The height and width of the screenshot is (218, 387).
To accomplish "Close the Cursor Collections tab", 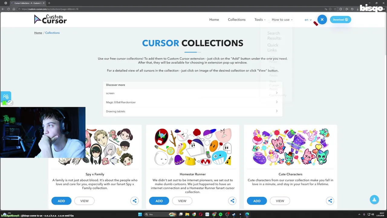I will (x=44, y=3).
